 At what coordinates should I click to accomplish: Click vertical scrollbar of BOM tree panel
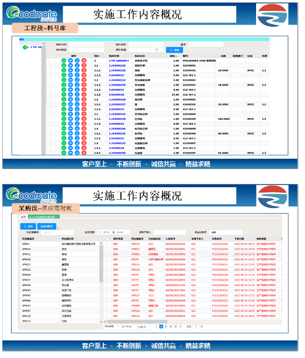(43, 99)
